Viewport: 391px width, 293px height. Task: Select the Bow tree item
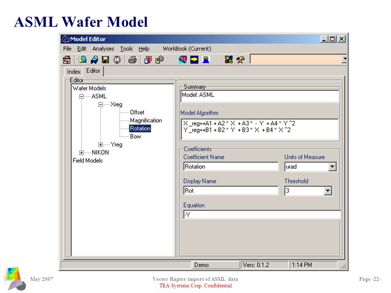tap(135, 137)
